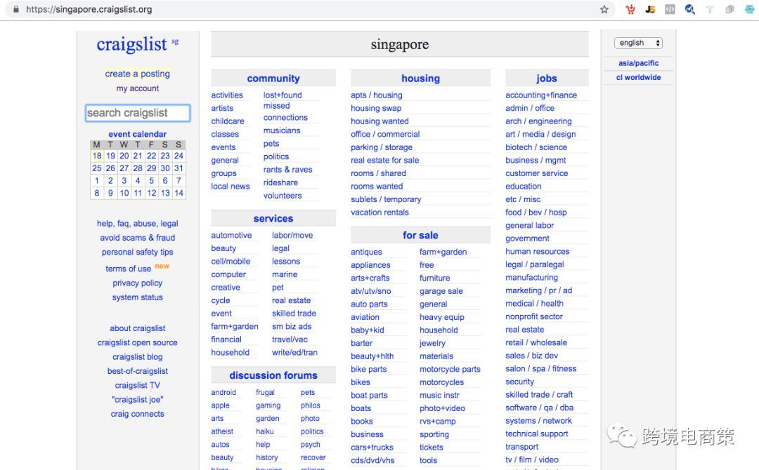This screenshot has height=470, width=759.
Task: Open about craigslist link
Action: 138,328
